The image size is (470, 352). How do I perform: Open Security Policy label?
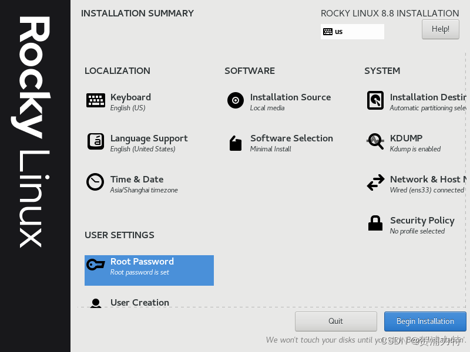tap(422, 221)
